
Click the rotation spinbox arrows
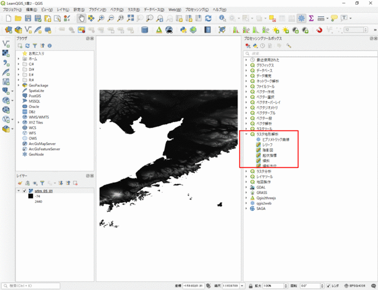point(322,286)
